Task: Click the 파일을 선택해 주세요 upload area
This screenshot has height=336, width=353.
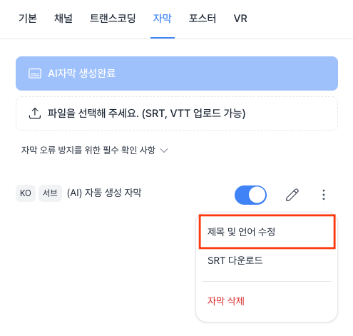Action: [x=177, y=113]
